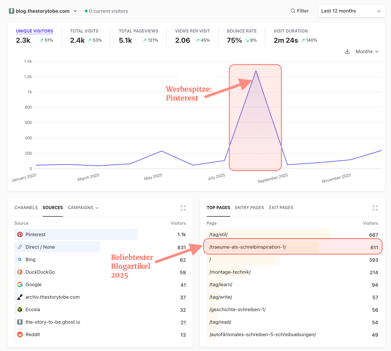Open the Months interval dropdown
This screenshot has height=351, width=391.
click(x=367, y=51)
